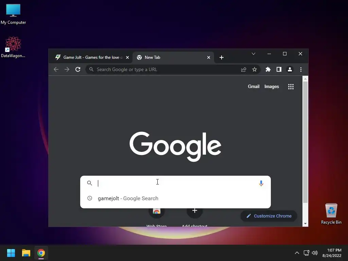Open the Google apps grid

pos(291,87)
